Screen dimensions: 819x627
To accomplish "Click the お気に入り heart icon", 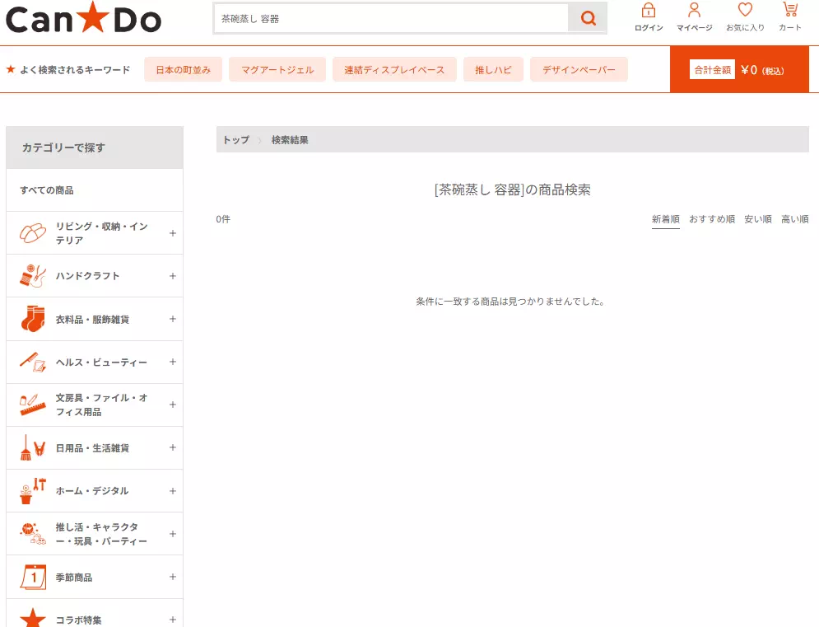I will tap(743, 10).
